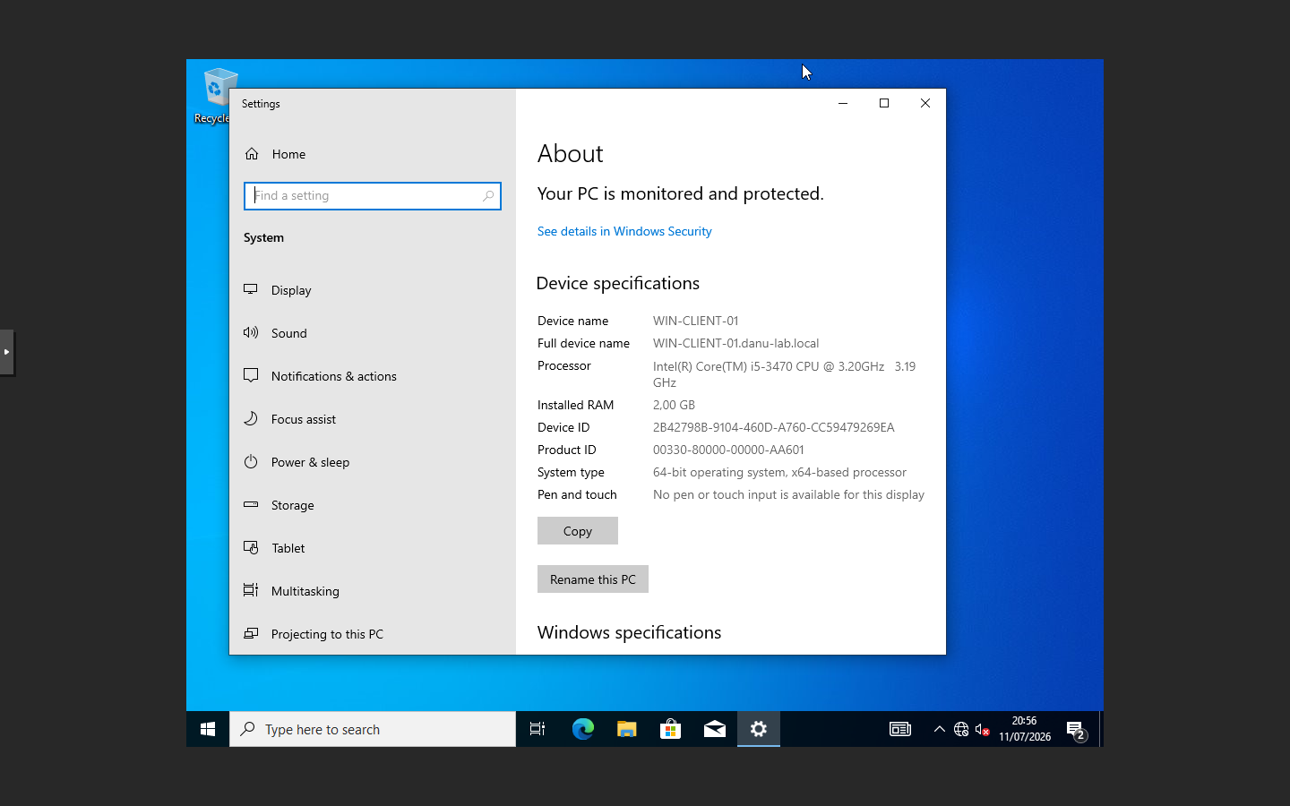
Task: Select the Settings gear taskbar icon
Action: coord(759,729)
